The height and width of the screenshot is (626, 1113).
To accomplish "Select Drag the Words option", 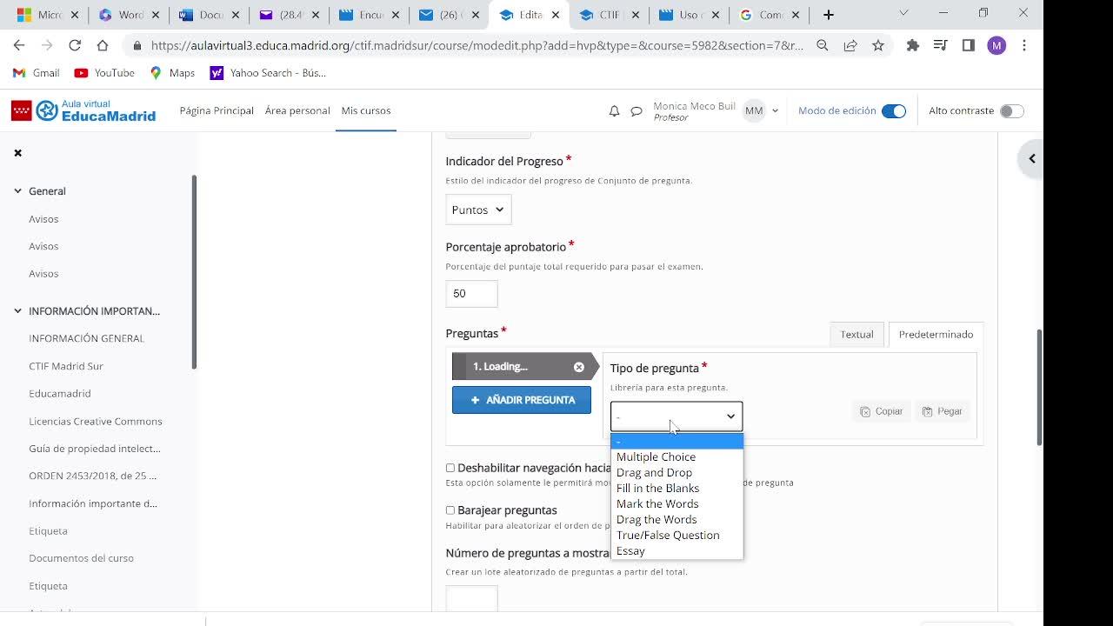I will pyautogui.click(x=676, y=519).
